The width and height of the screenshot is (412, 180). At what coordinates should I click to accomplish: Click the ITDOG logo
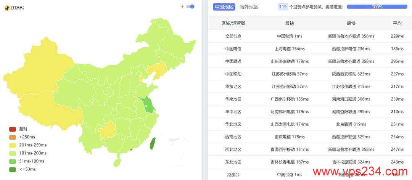point(14,8)
